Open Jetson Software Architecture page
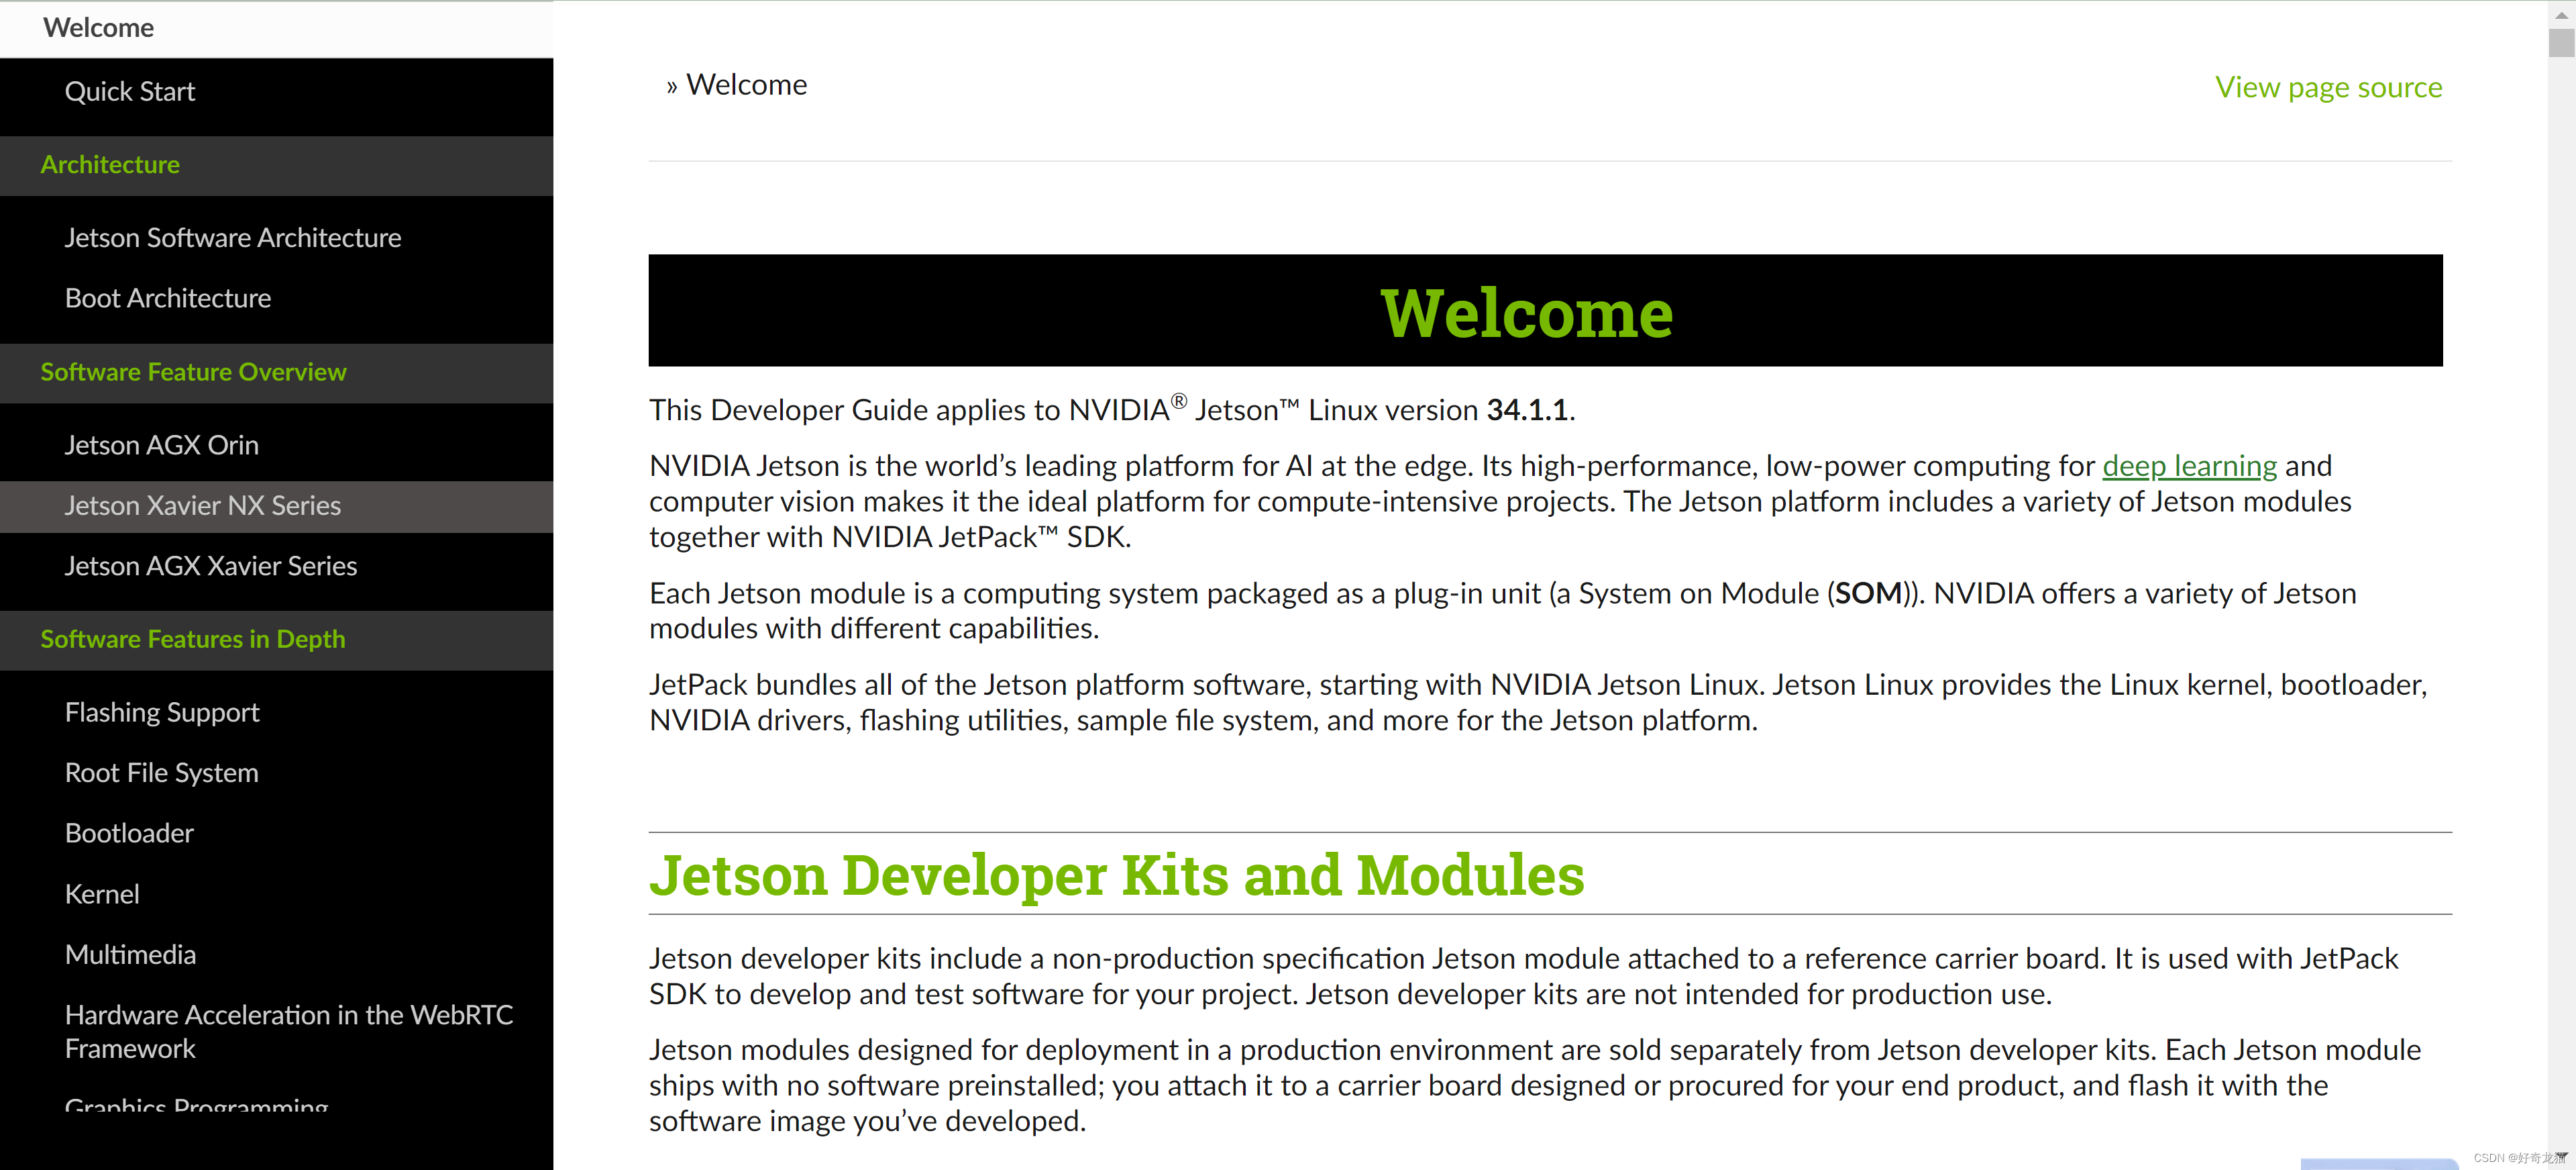2576x1170 pixels. (x=232, y=238)
